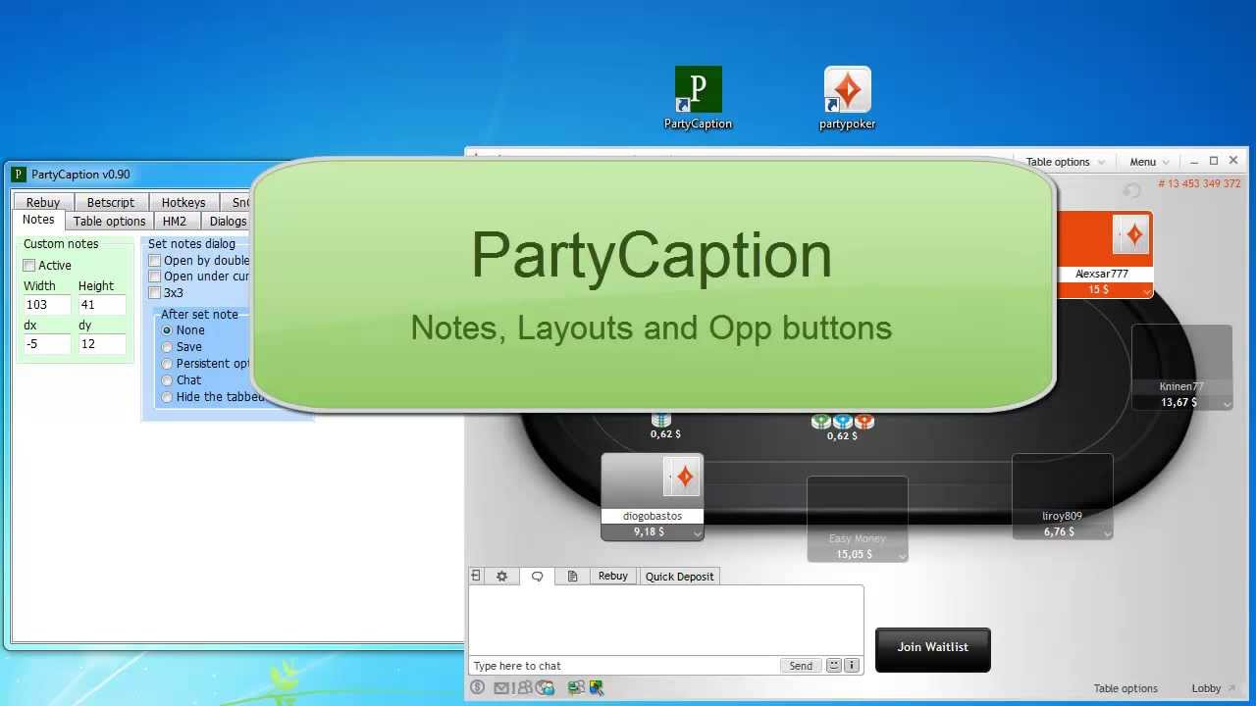Click the mail envelope icon in status bar
Screen dimensions: 1256x706
501,688
